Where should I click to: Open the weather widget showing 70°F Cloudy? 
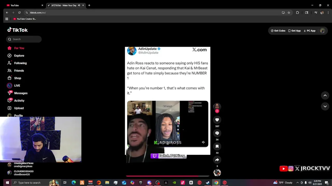point(283,183)
